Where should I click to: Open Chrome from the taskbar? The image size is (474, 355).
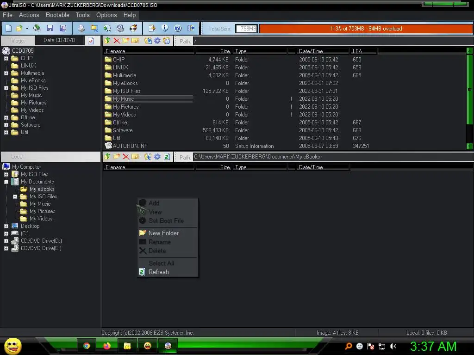point(87,346)
